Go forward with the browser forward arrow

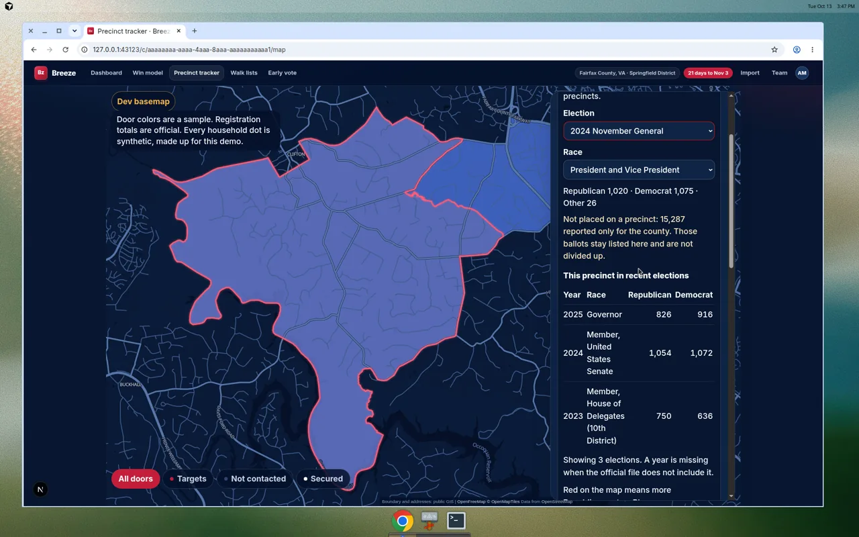[x=50, y=50]
